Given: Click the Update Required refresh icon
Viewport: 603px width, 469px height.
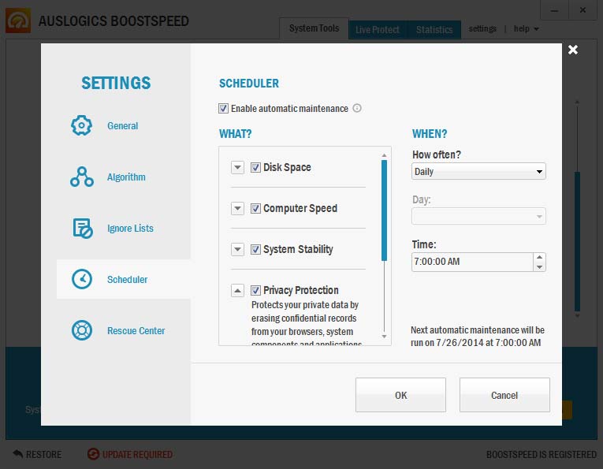Looking at the screenshot, I should point(93,454).
